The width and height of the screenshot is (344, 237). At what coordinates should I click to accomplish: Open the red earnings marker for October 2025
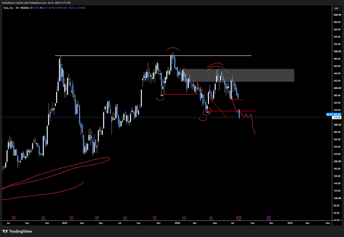(155, 218)
